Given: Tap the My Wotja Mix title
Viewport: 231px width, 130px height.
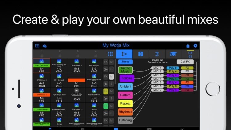Looking at the screenshot, I should (116, 45).
